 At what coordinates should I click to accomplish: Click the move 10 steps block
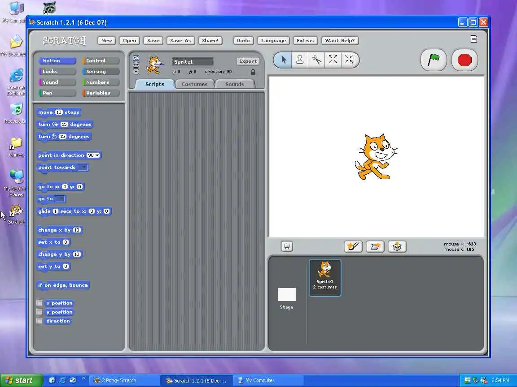coord(59,112)
